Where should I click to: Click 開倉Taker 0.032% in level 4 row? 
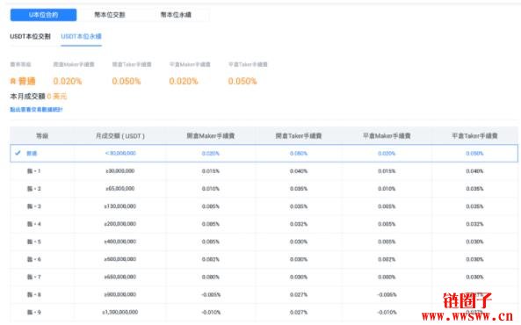pos(299,224)
